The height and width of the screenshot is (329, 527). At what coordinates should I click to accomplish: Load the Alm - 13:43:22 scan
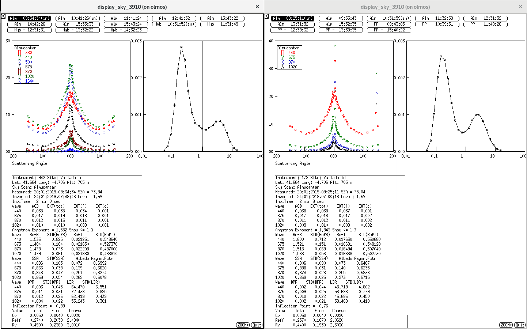pyautogui.click(x=222, y=18)
